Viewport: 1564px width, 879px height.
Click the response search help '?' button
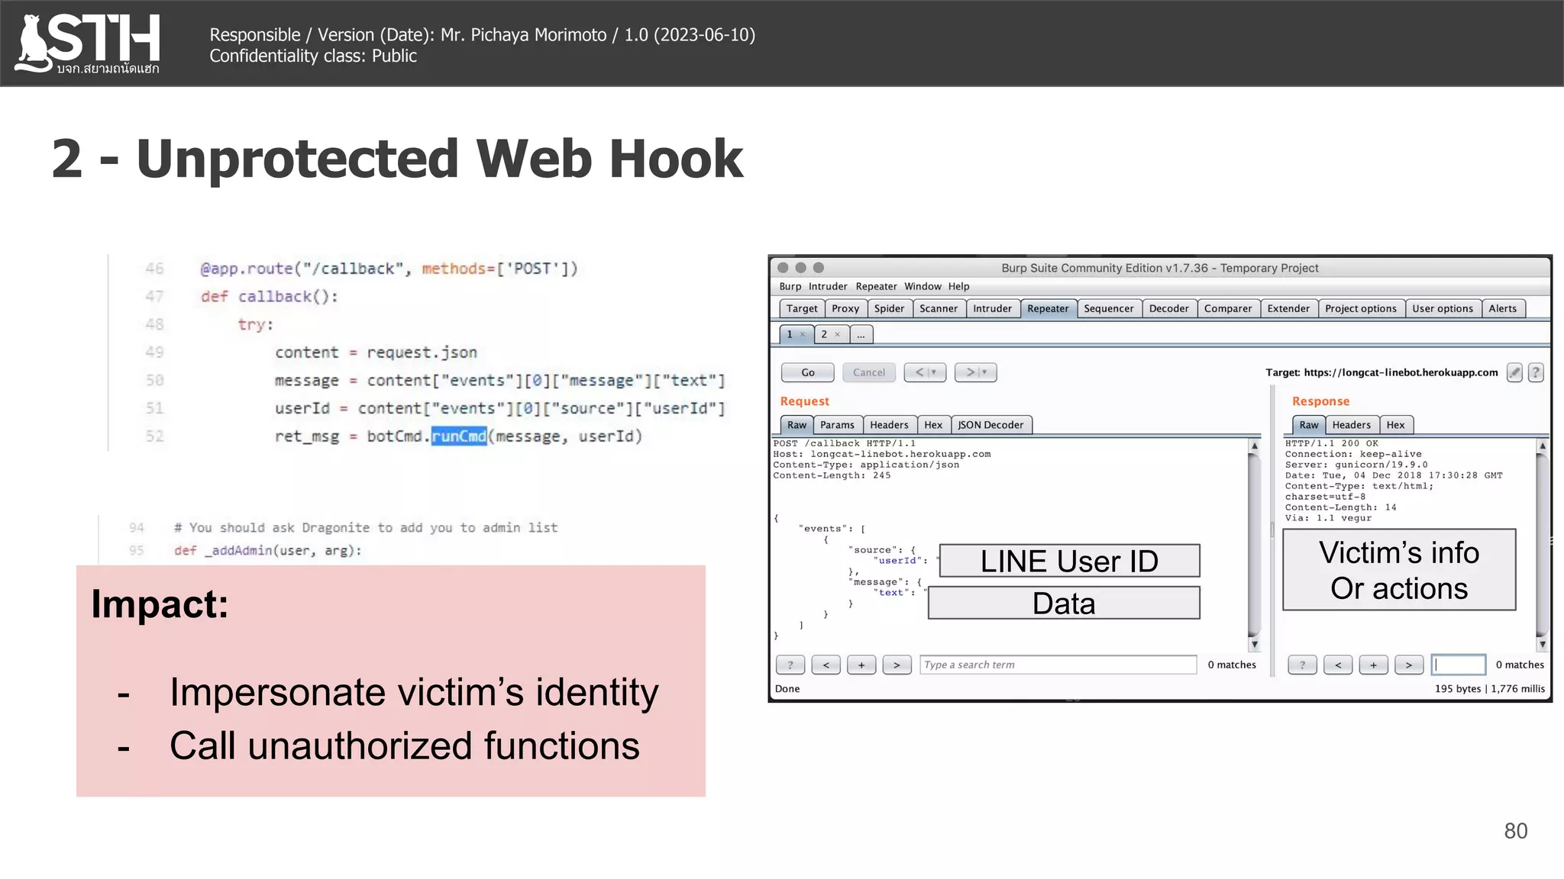click(1302, 665)
